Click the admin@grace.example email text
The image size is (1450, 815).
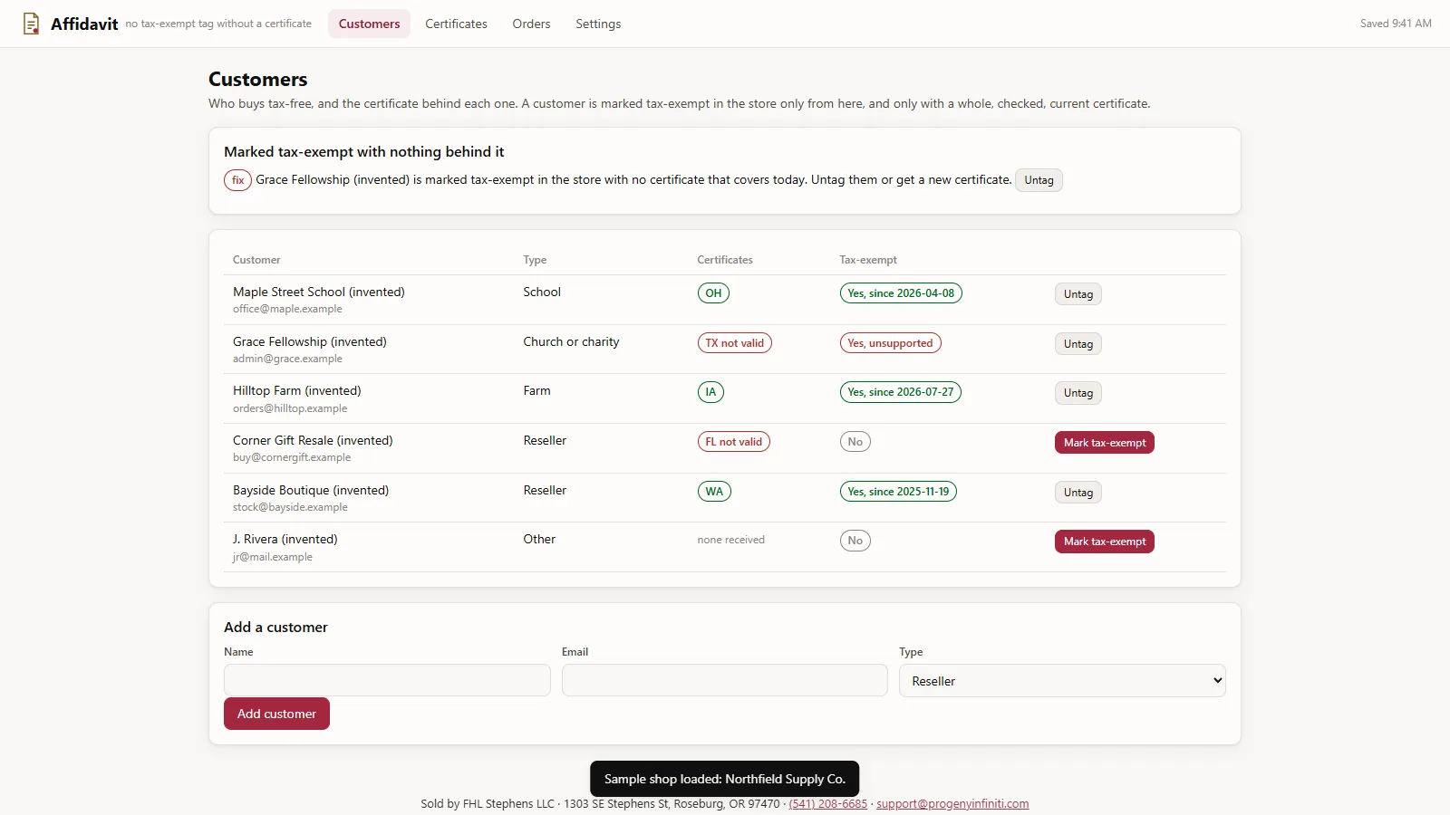pos(287,359)
